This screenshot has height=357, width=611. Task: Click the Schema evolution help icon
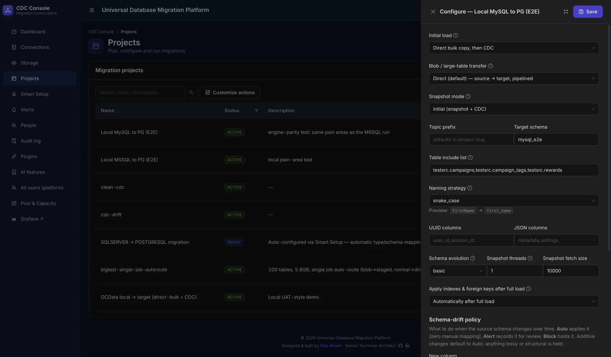[x=473, y=258]
